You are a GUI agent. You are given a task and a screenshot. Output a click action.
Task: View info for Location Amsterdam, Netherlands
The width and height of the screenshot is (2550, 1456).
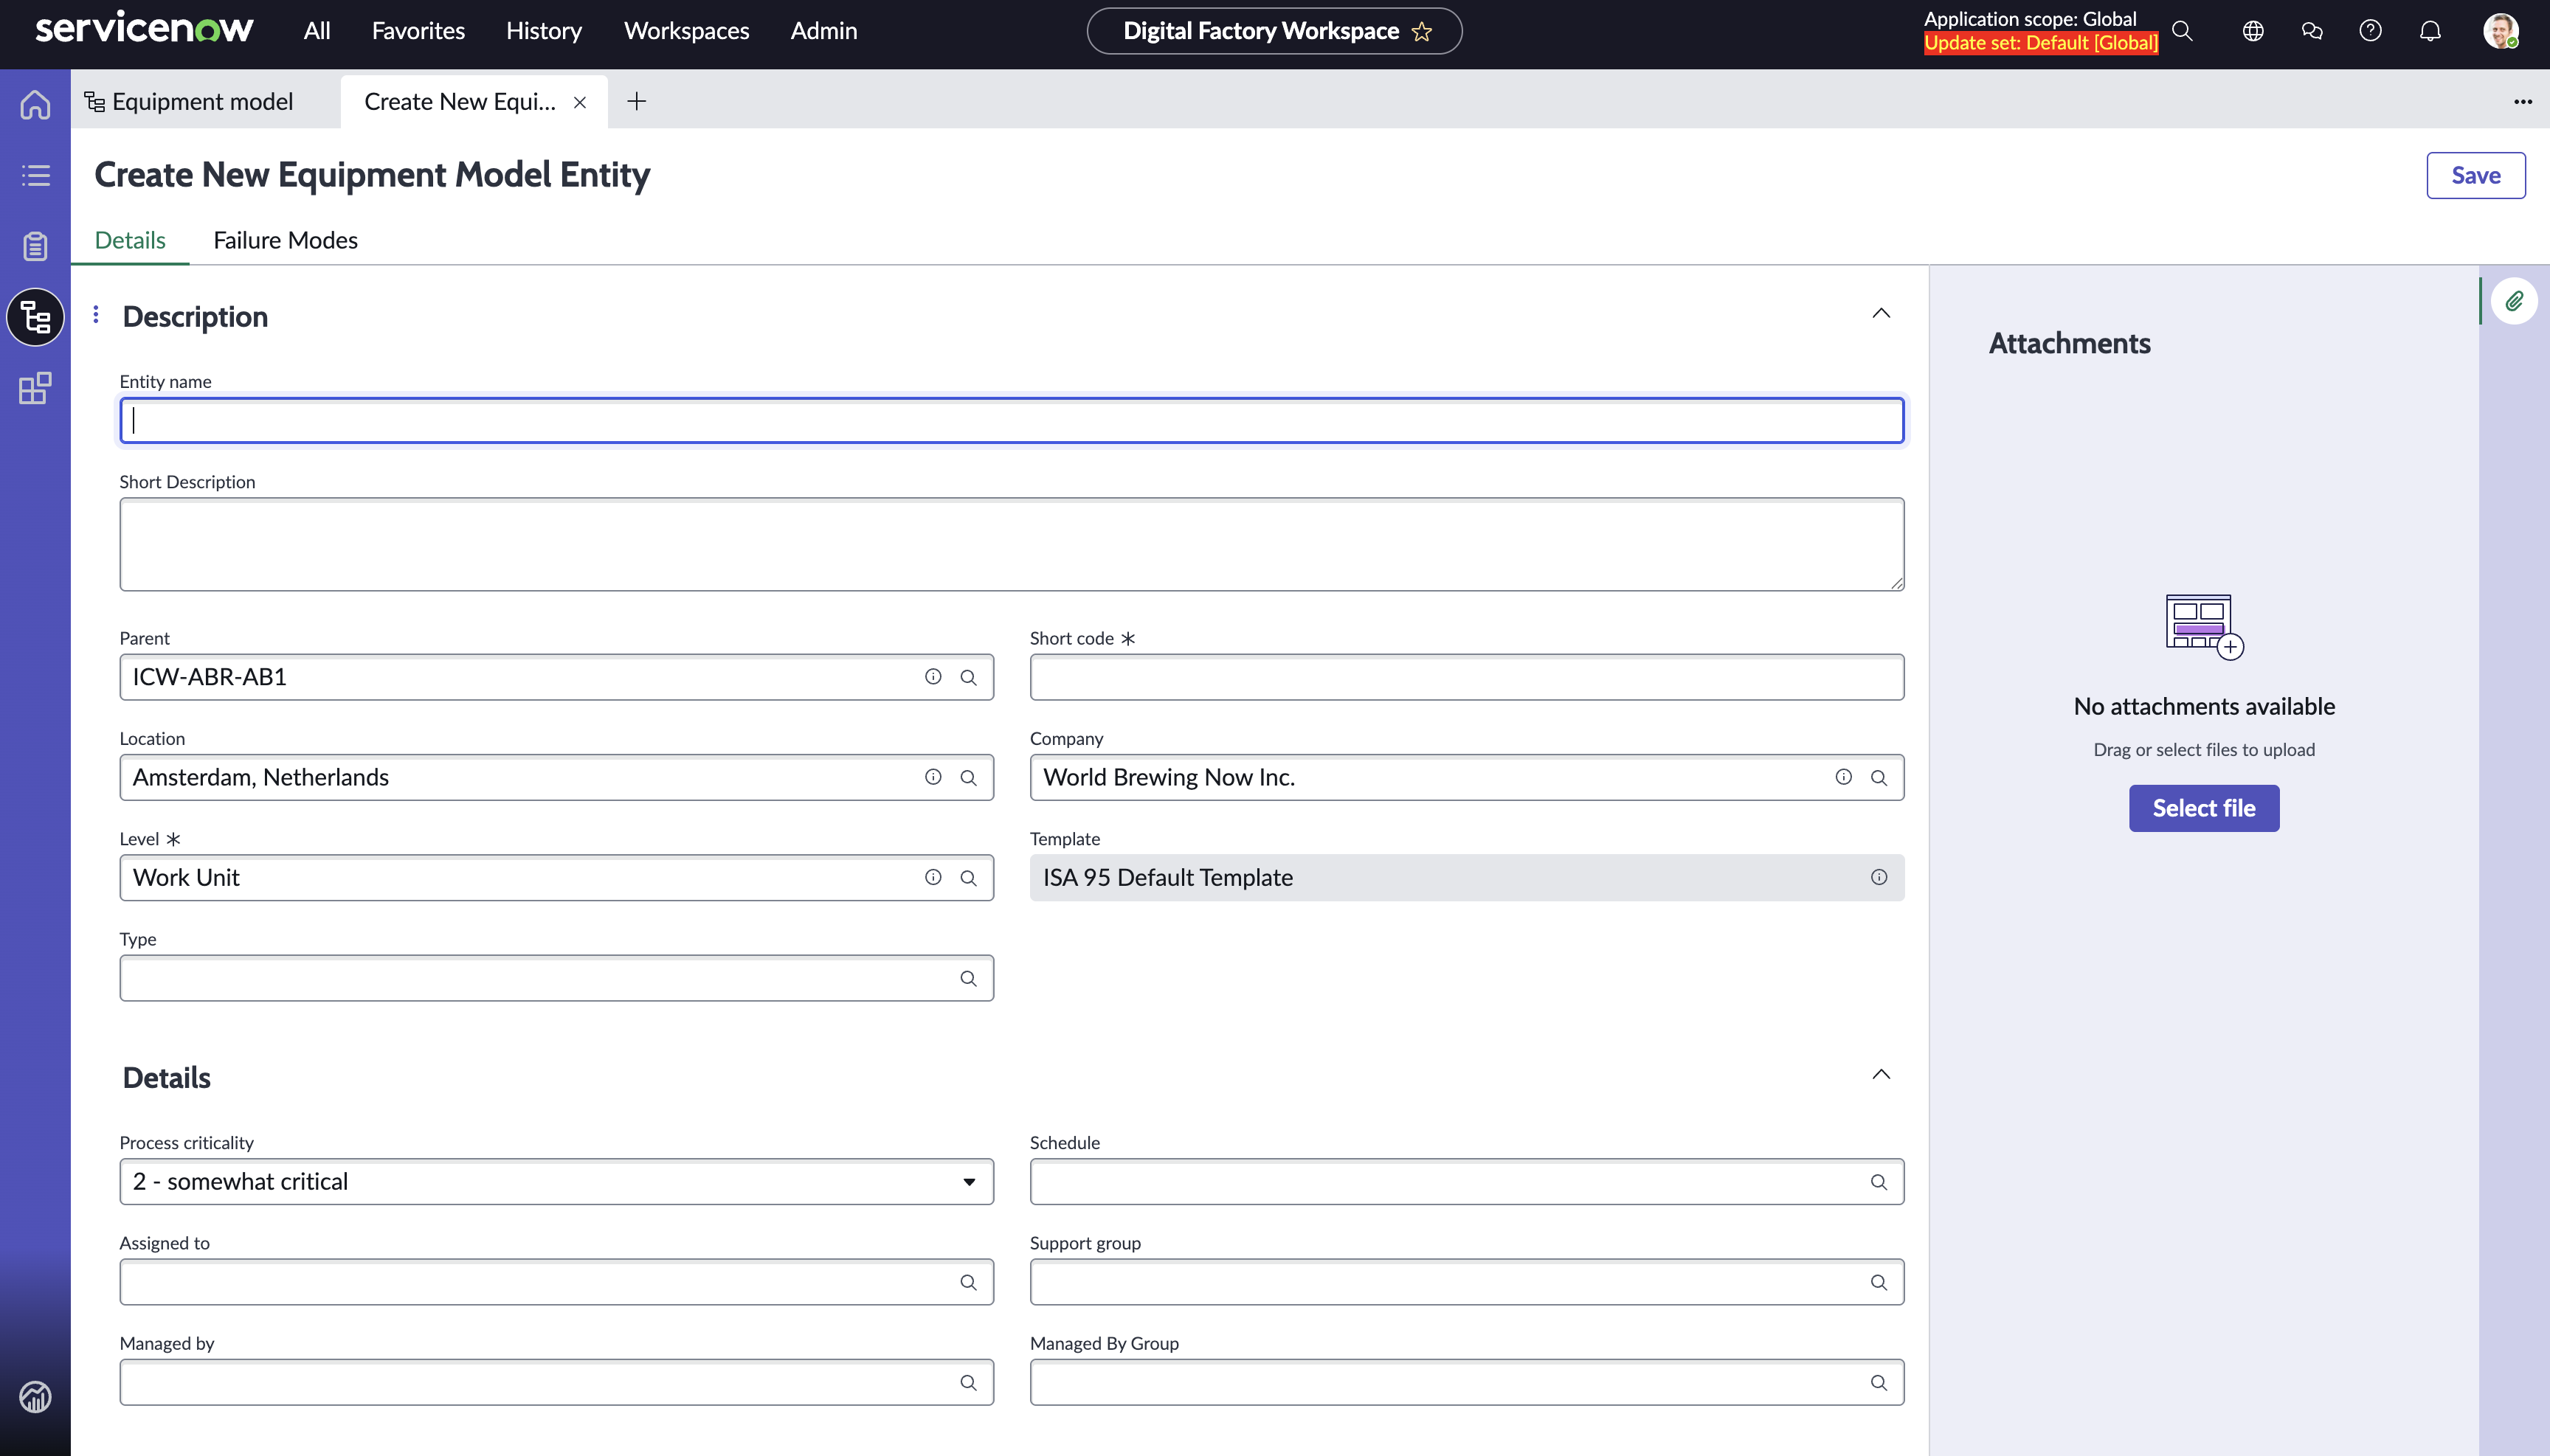[x=933, y=777]
